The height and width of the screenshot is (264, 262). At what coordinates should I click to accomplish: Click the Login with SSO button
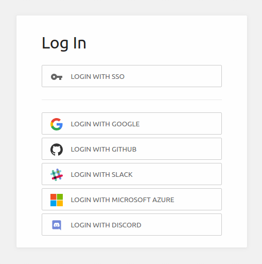pos(132,76)
